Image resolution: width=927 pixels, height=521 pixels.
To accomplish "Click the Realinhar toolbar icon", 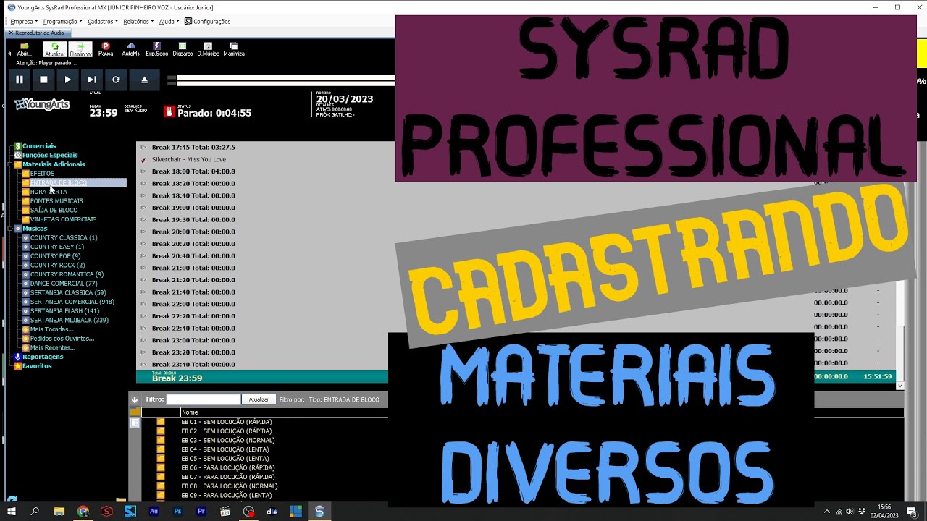I will pyautogui.click(x=80, y=49).
